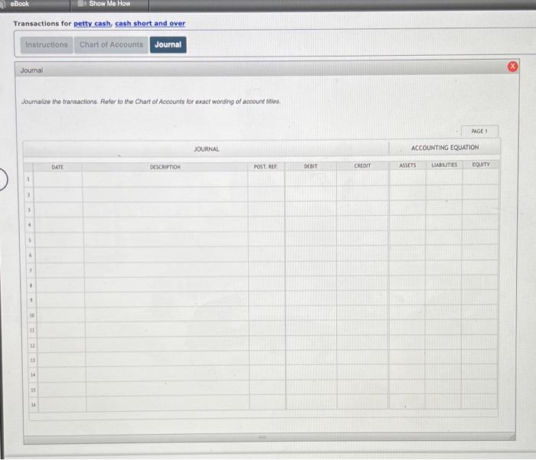
Task: Click the Credit cell in row 1
Action: 362,178
